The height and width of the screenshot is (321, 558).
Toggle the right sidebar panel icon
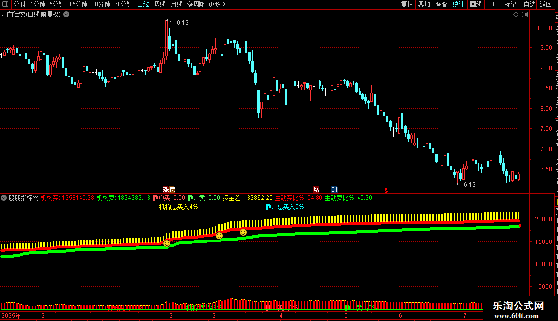click(525, 15)
